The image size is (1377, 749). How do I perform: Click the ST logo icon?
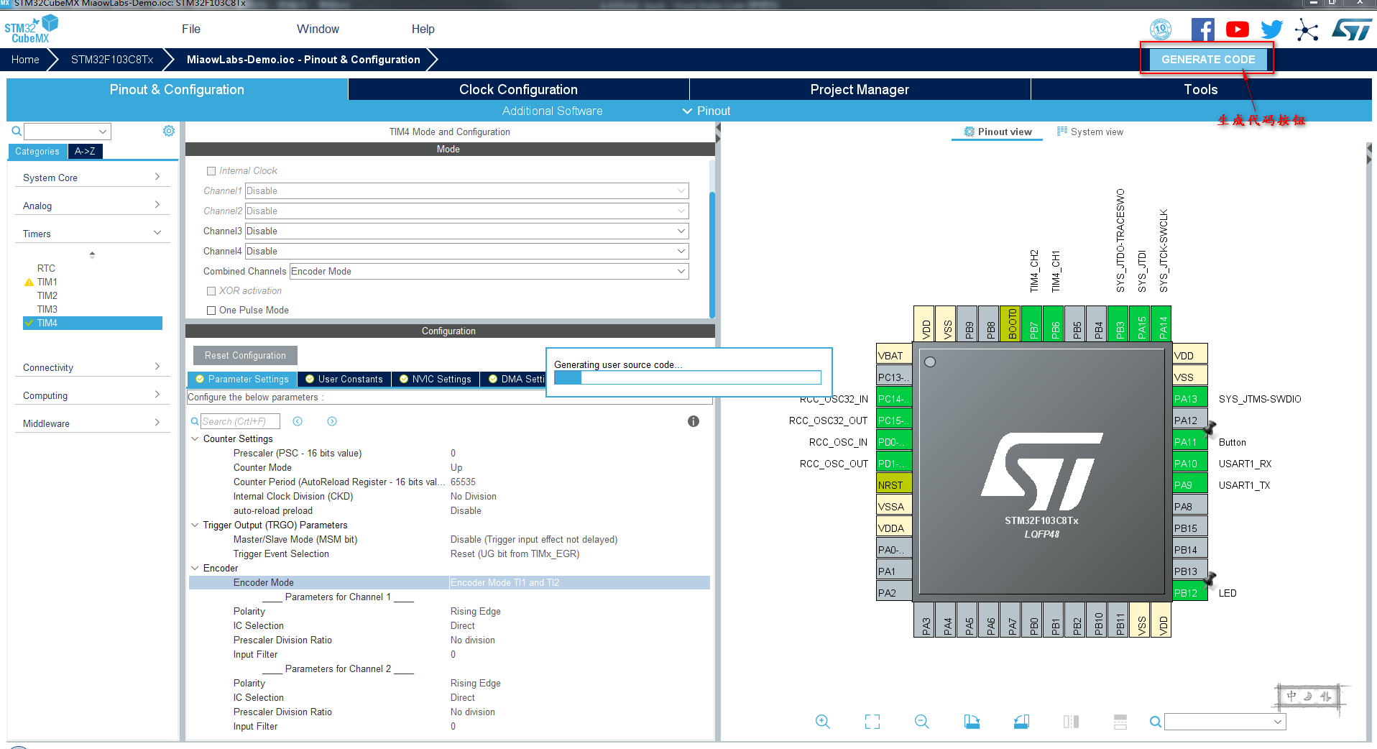pos(1352,29)
